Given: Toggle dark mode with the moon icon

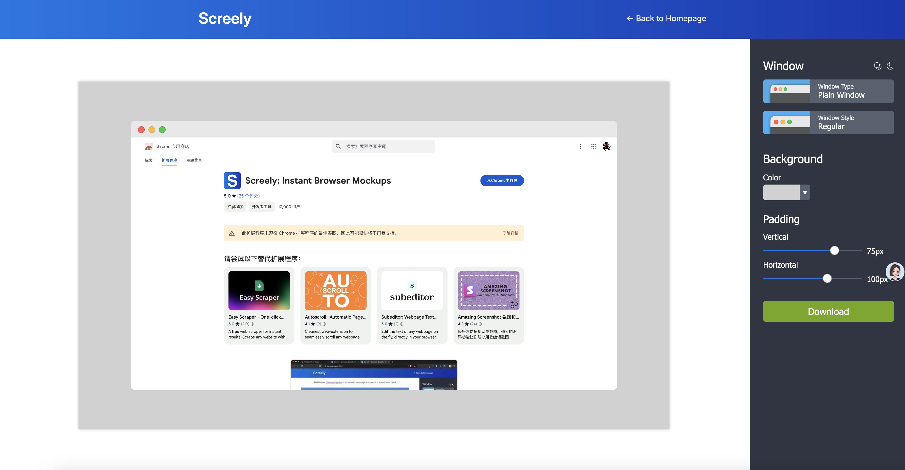Looking at the screenshot, I should [890, 66].
